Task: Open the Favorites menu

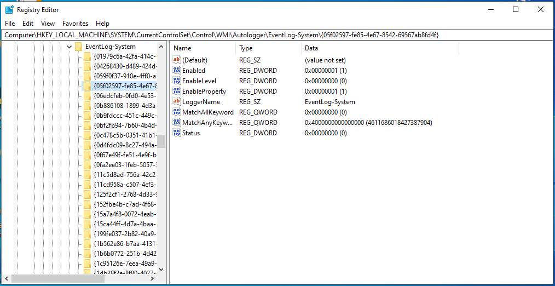Action: (x=75, y=24)
